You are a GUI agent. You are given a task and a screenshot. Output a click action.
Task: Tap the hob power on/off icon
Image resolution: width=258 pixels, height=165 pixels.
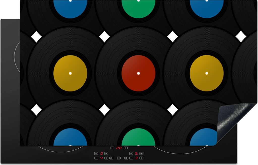click(119, 158)
